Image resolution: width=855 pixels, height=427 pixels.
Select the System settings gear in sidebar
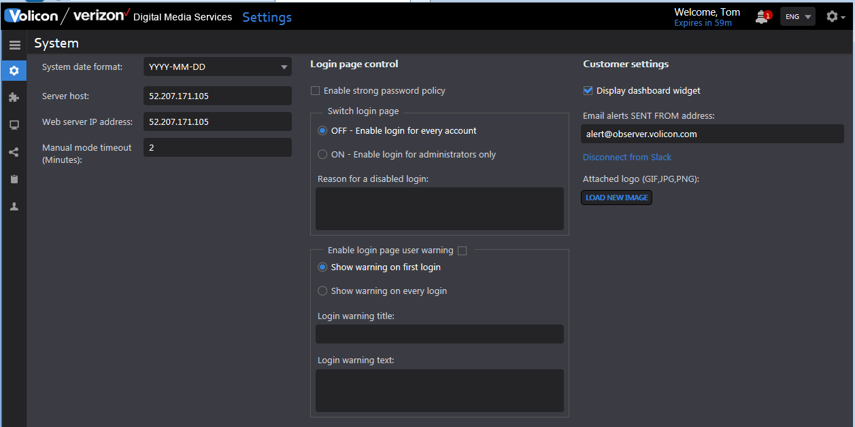pyautogui.click(x=14, y=71)
